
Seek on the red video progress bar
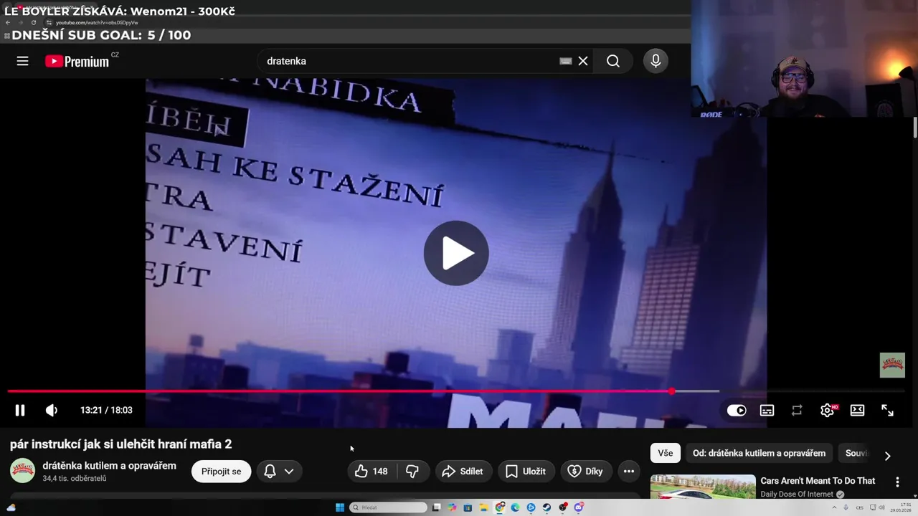339,391
